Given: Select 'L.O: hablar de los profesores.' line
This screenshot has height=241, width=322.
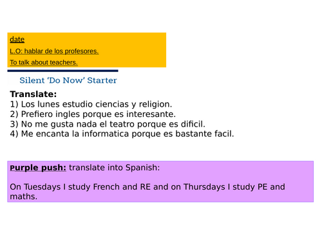Looking at the screenshot, I should point(54,51).
